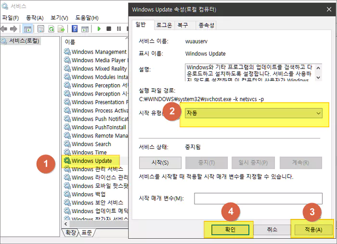337x244 pixels.
Task: Toggle the console tree pane toolbar icon
Action: (x=27, y=29)
